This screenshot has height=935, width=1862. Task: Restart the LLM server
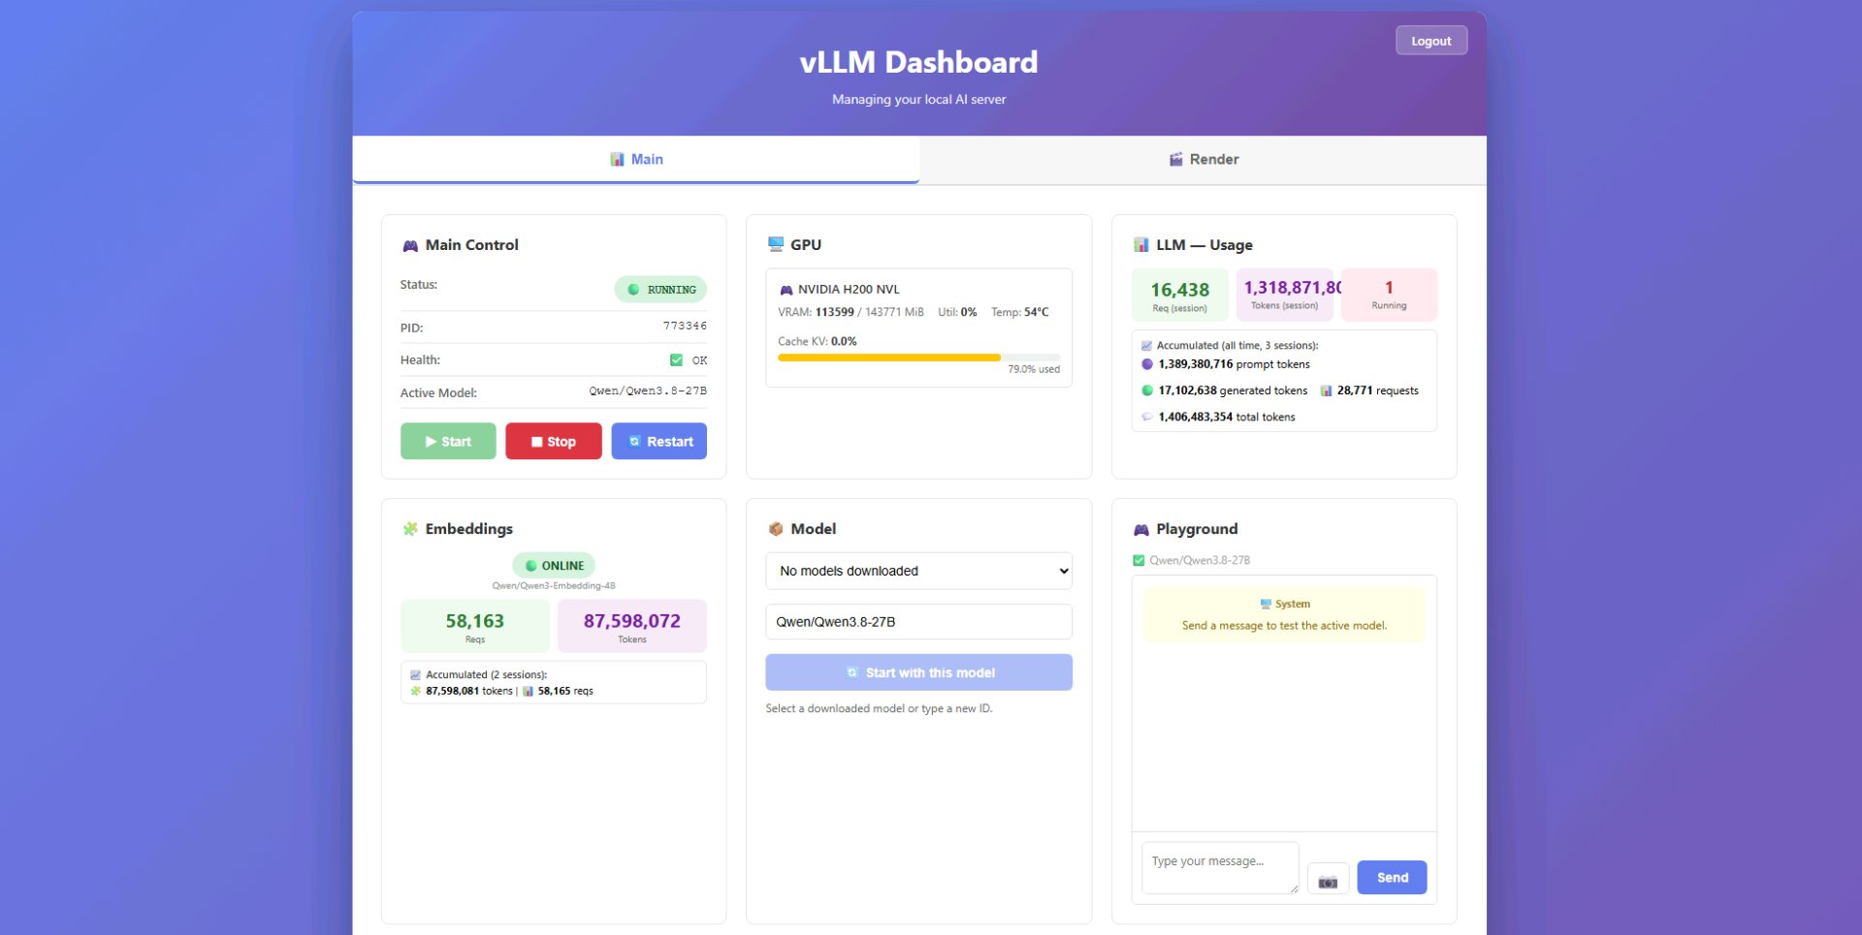[x=659, y=441]
